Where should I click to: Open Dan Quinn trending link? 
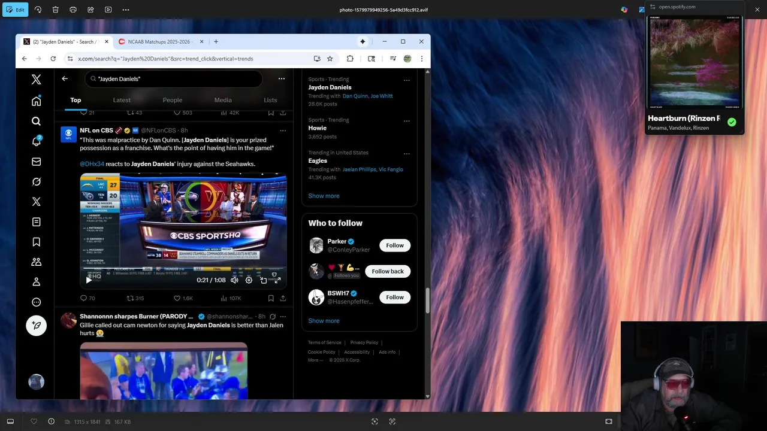pyautogui.click(x=354, y=96)
